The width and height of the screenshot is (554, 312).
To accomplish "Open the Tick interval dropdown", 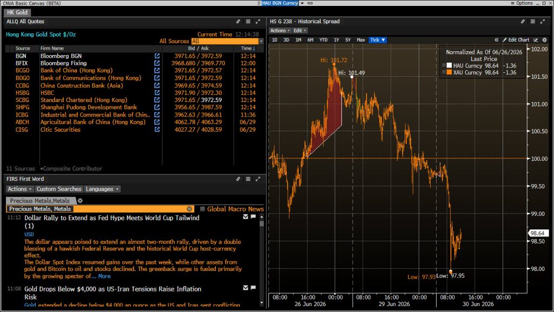I will coord(377,40).
